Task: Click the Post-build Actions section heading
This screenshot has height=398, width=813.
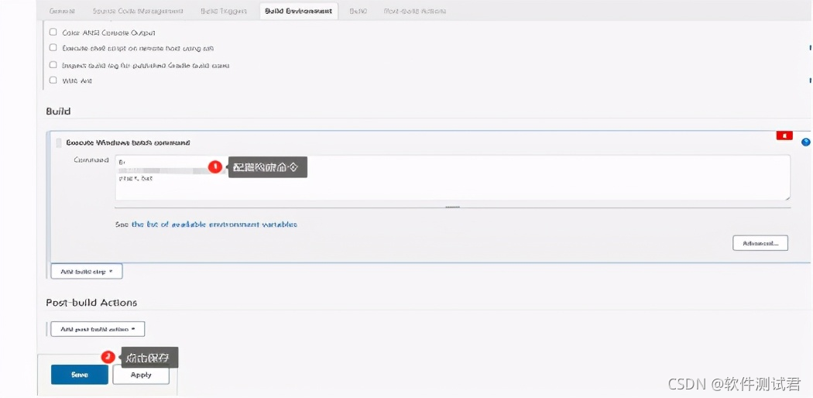Action: pos(91,303)
